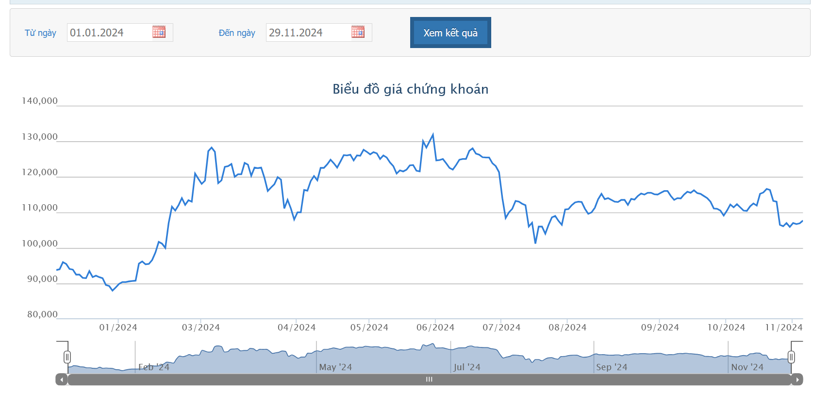Click the 03/2024 x-axis label
Screen dimensions: 831x393
click(201, 327)
